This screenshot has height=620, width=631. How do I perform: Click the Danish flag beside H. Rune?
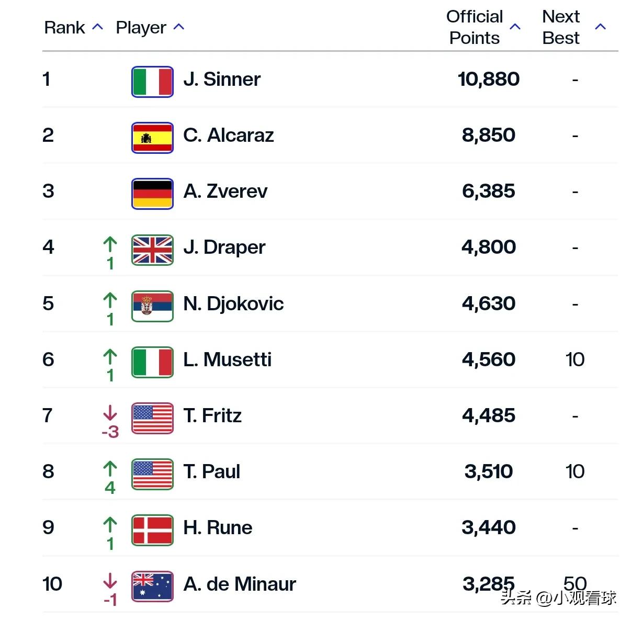[152, 530]
